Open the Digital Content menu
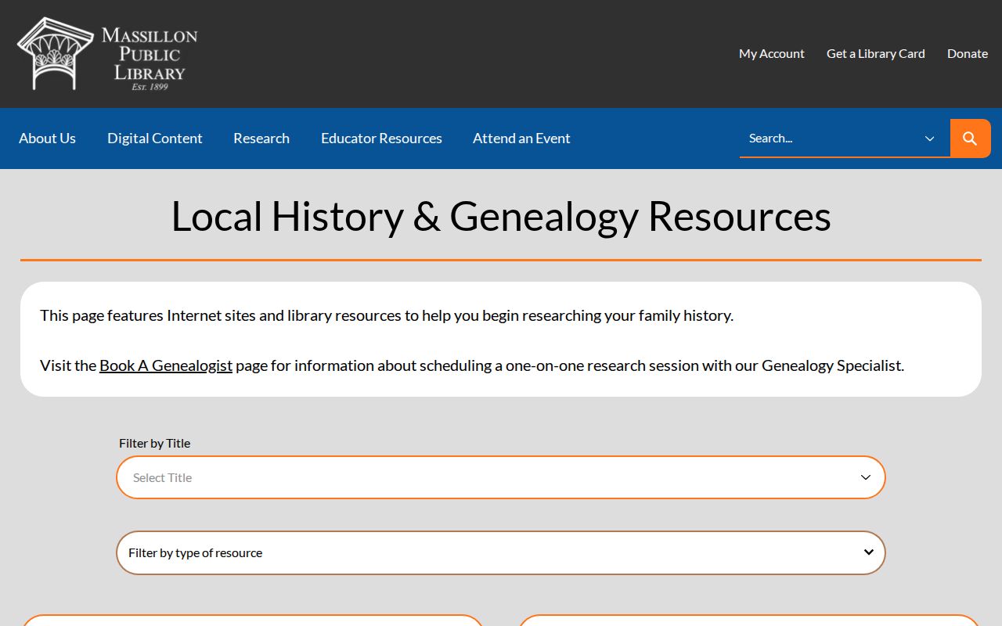Screen dimensions: 1002x626 [155, 139]
